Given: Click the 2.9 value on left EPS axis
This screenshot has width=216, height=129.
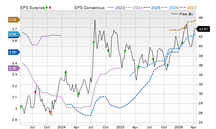Looking at the screenshot, I should coord(15,120).
